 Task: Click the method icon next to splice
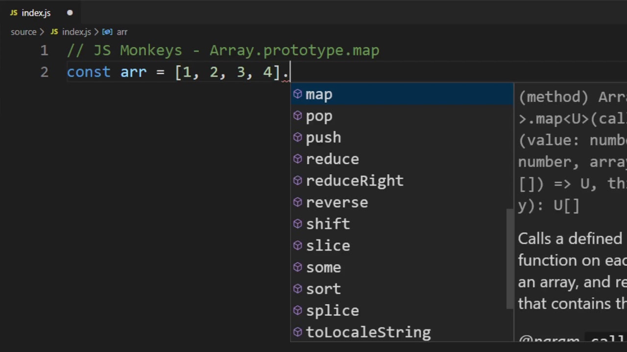click(x=297, y=310)
